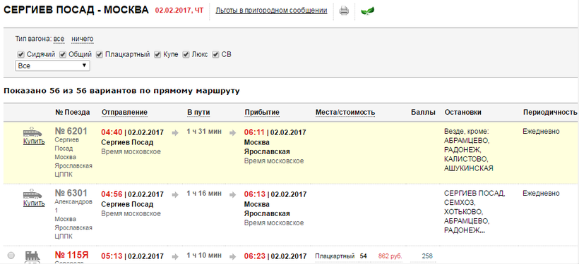
Task: Uncheck the Сидячий checkbox
Action: 21,54
